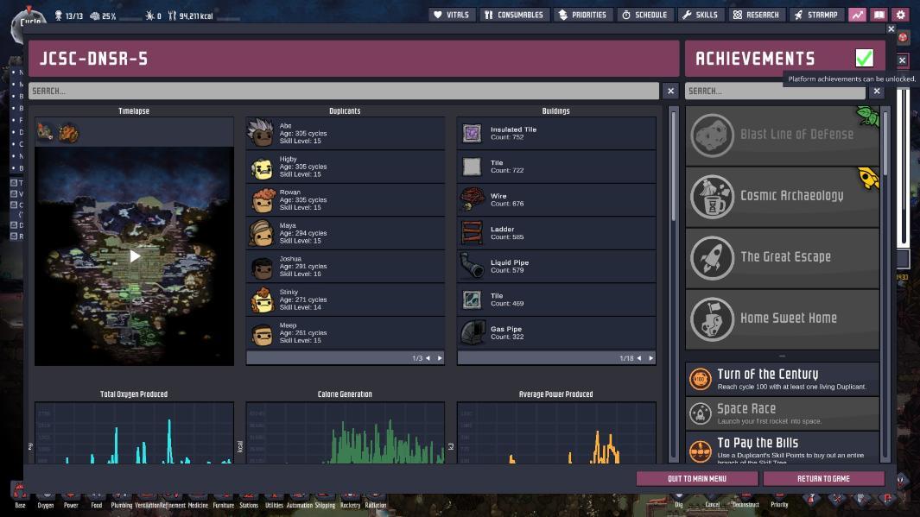Open the Schedule tab
This screenshot has width=920, height=517.
coord(644,15)
